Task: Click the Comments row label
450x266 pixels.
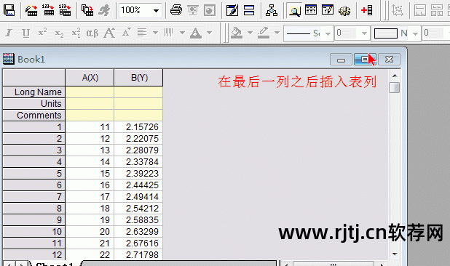Action: (x=34, y=115)
